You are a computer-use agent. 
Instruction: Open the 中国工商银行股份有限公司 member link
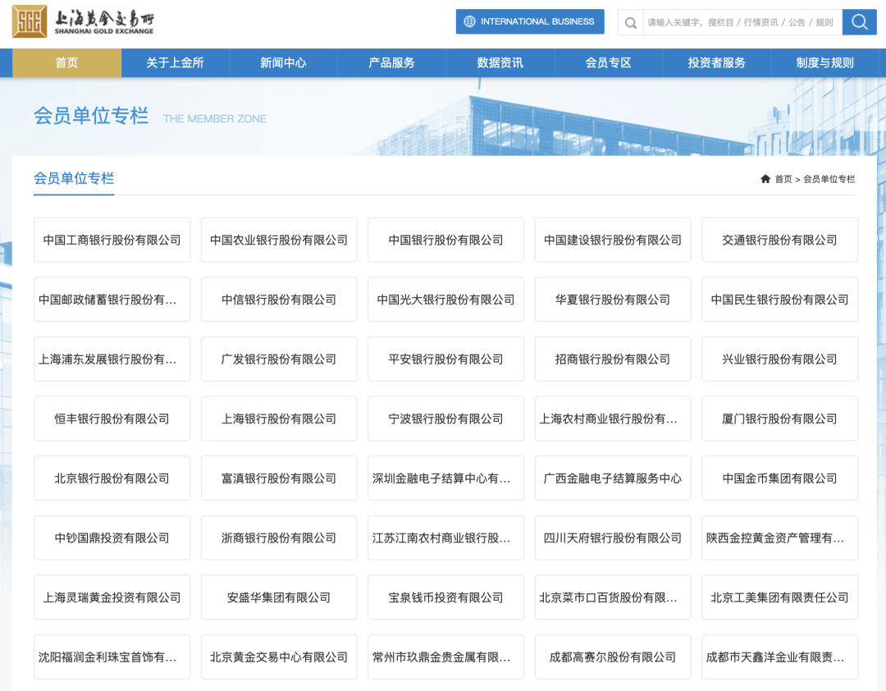click(x=112, y=239)
